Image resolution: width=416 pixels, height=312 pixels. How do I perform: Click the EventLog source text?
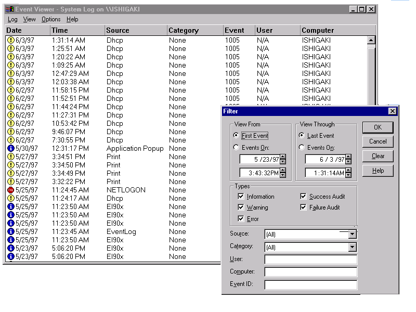point(121,232)
